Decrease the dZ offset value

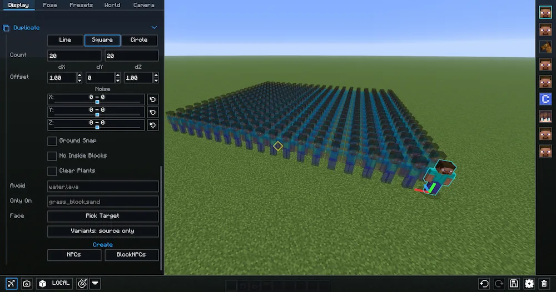(x=156, y=80)
